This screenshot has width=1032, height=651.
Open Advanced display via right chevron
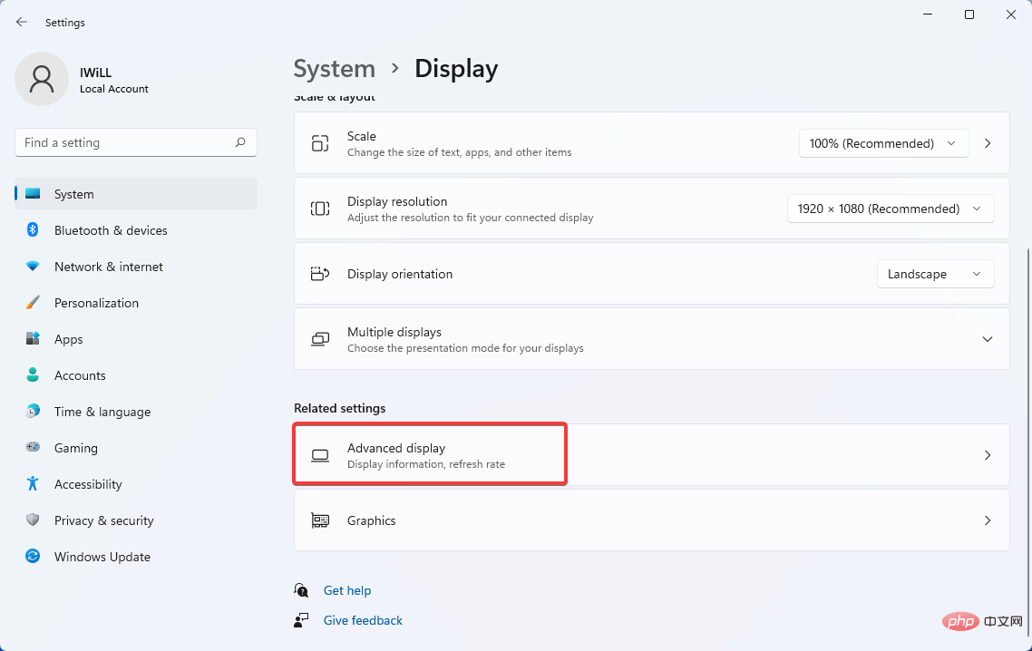988,455
